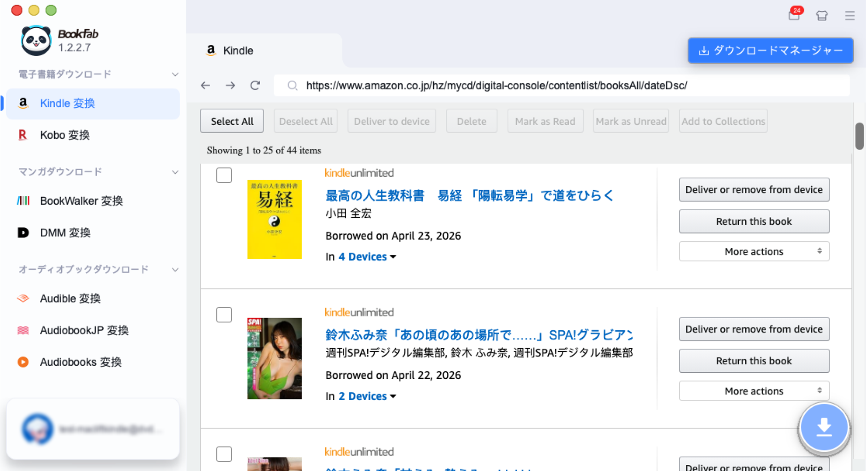Screen dimensions: 866x471
Task: Select Audiobooks 変換 in the sidebar
Action: coord(93,362)
